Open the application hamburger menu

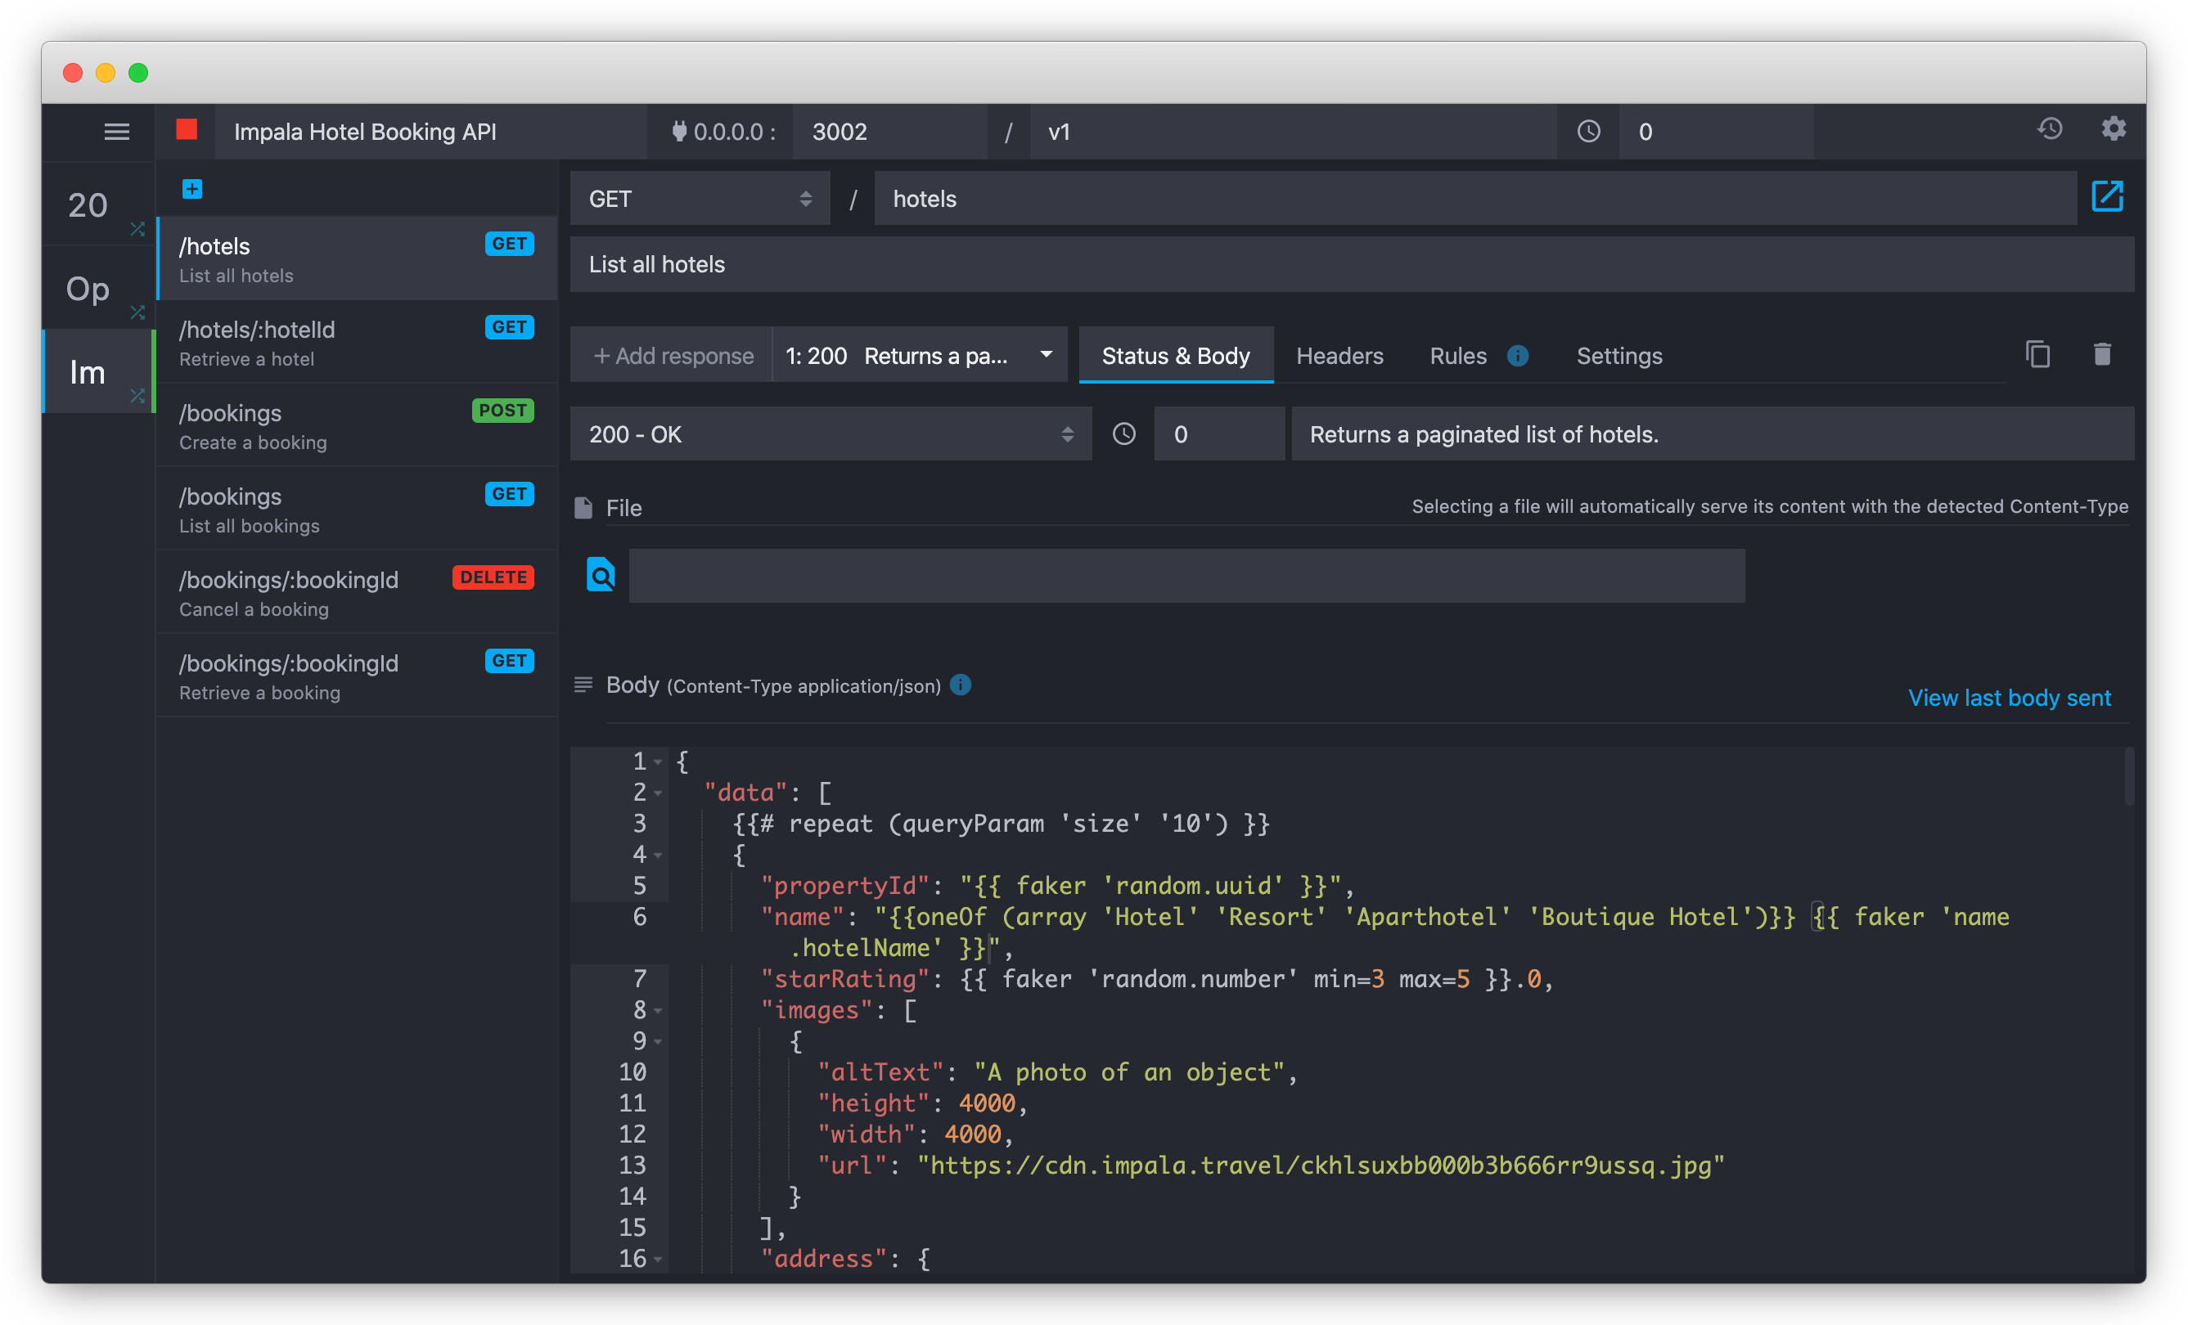pos(116,132)
